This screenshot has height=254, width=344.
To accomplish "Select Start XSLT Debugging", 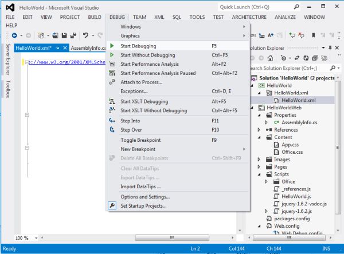I will tap(178, 101).
